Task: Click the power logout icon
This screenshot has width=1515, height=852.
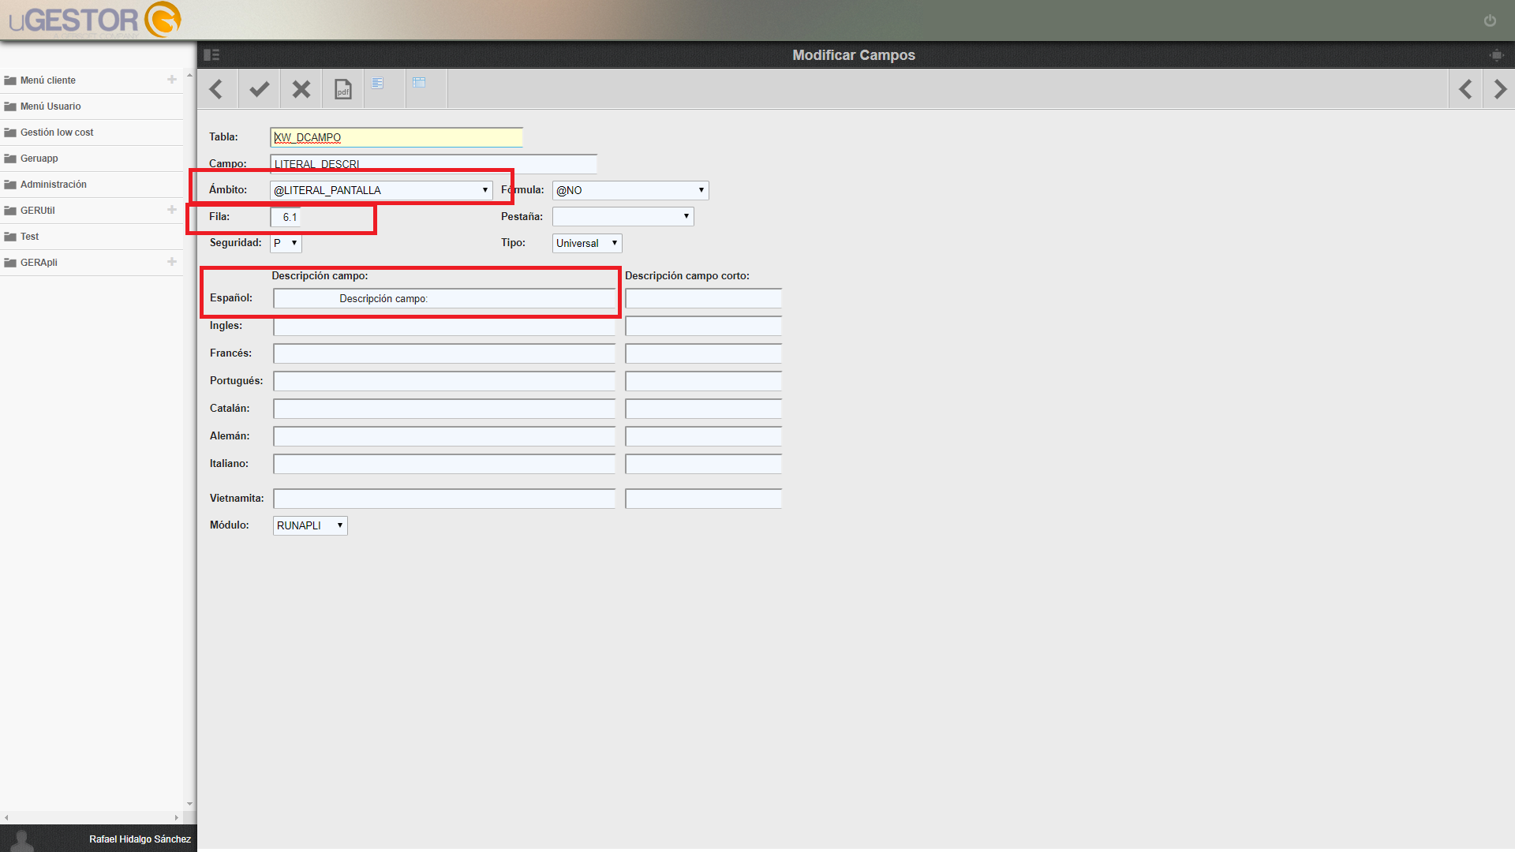Action: click(1490, 21)
